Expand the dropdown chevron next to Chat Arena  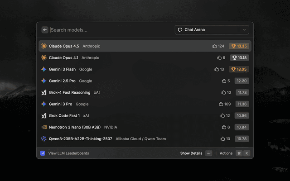click(245, 30)
